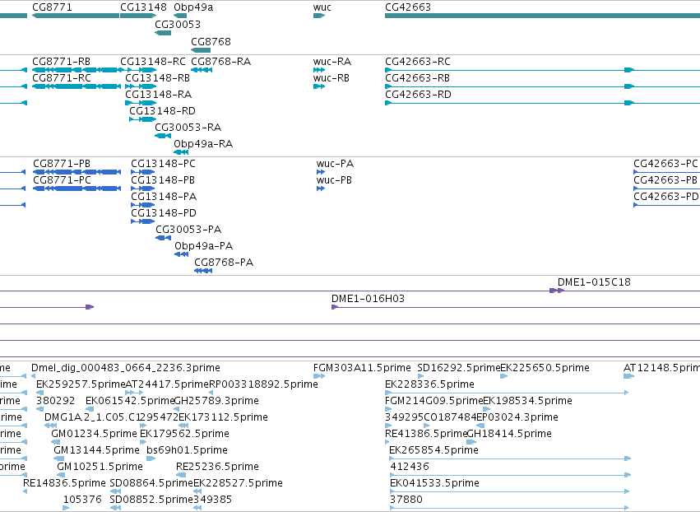Select clone DME1-016H03
Screen dimensions: 700x512
coord(368,299)
